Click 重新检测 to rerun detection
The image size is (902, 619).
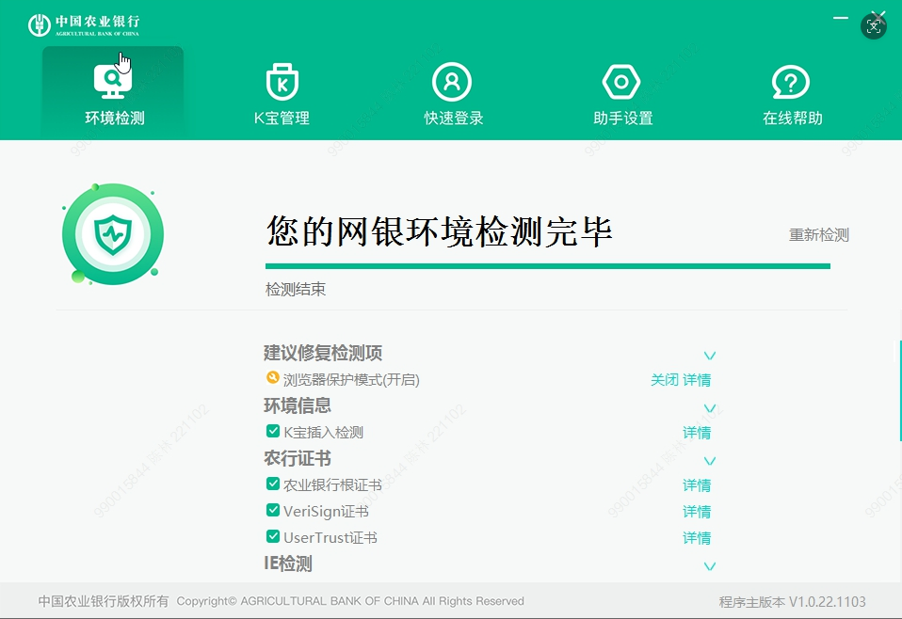click(x=818, y=234)
